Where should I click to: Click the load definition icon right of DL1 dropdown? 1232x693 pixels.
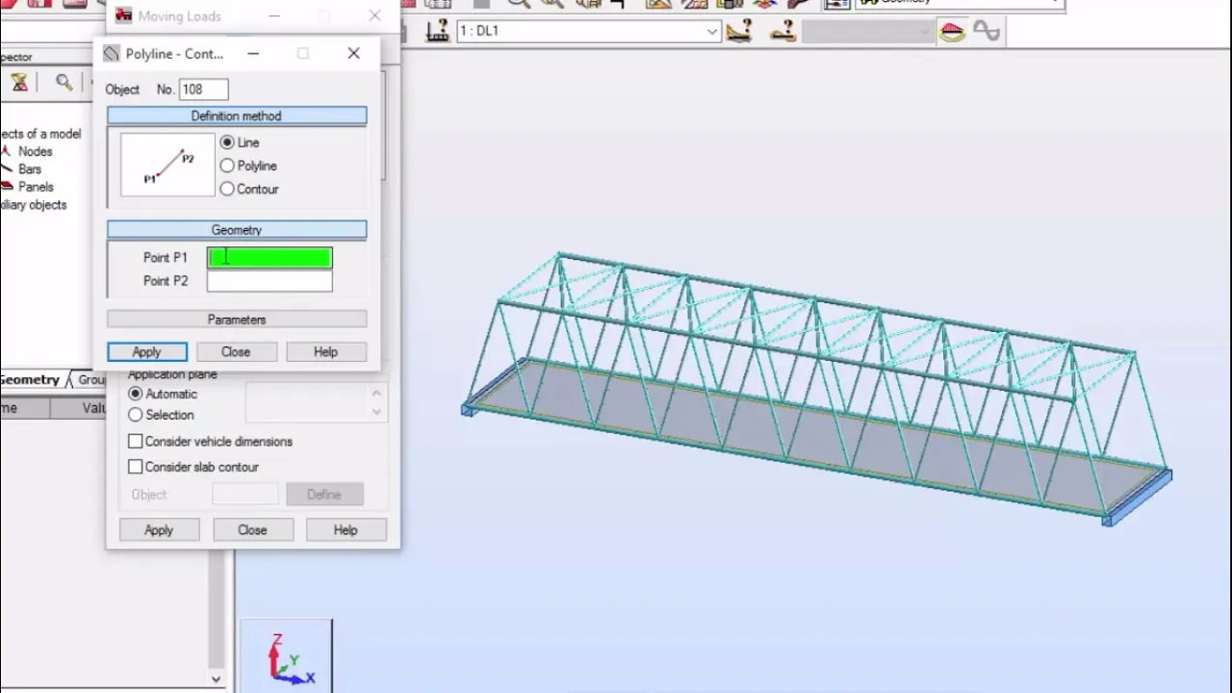(739, 32)
